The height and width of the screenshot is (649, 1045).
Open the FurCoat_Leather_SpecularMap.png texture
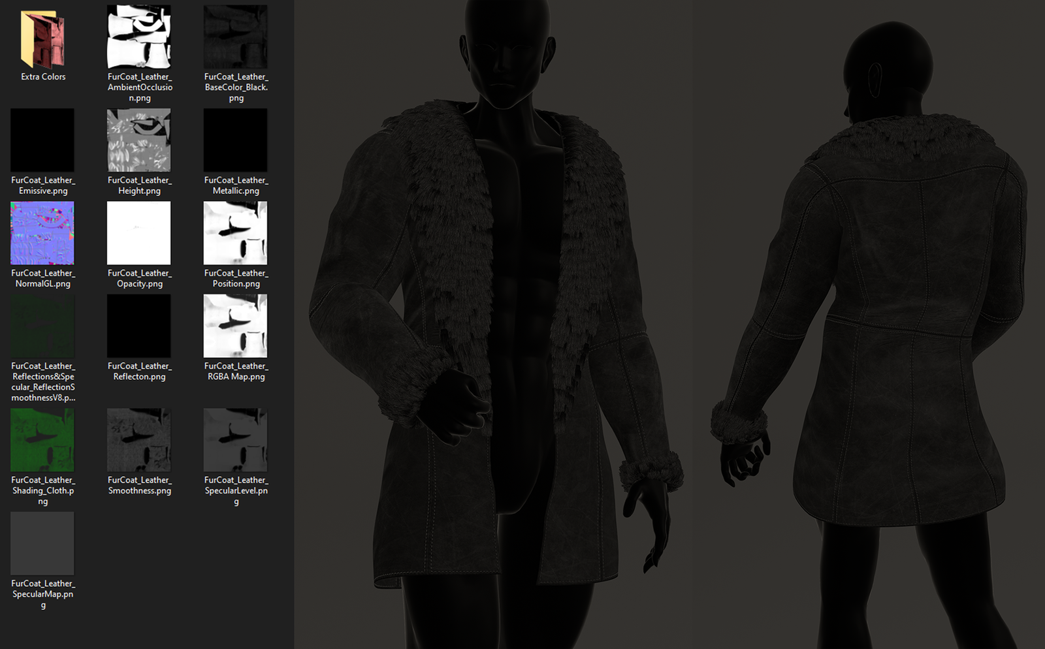click(42, 543)
